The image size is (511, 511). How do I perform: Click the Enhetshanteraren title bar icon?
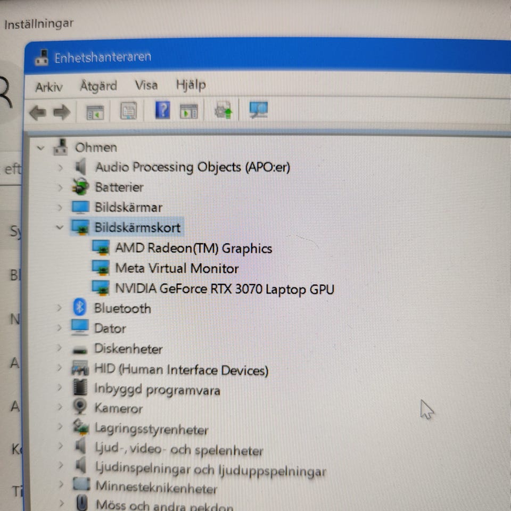tap(42, 57)
